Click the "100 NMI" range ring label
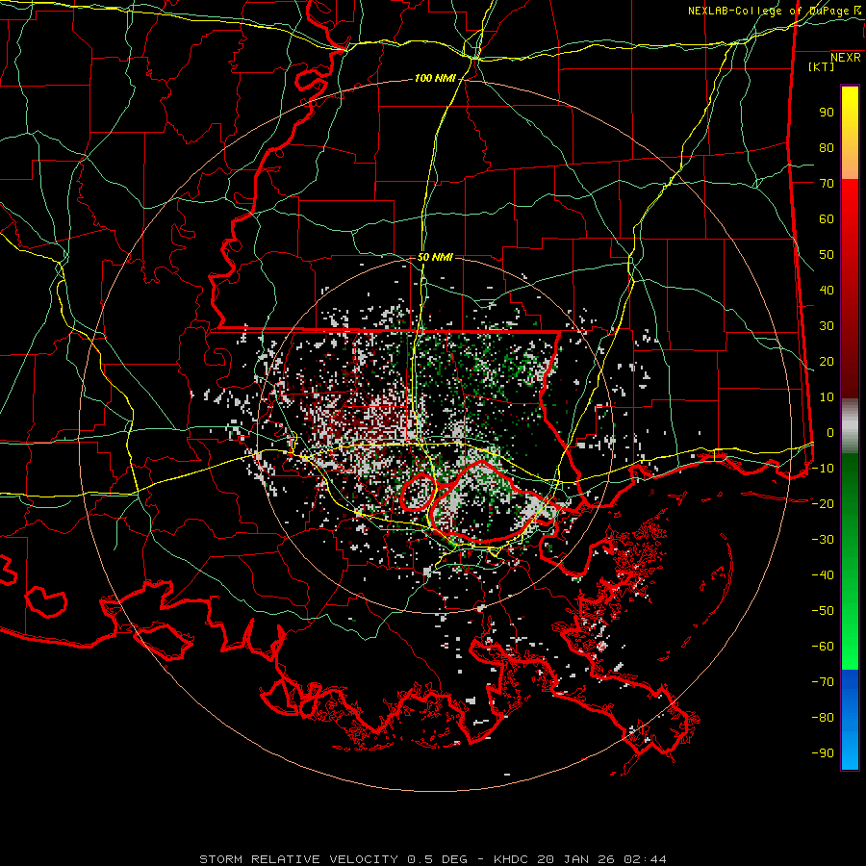 [x=435, y=79]
